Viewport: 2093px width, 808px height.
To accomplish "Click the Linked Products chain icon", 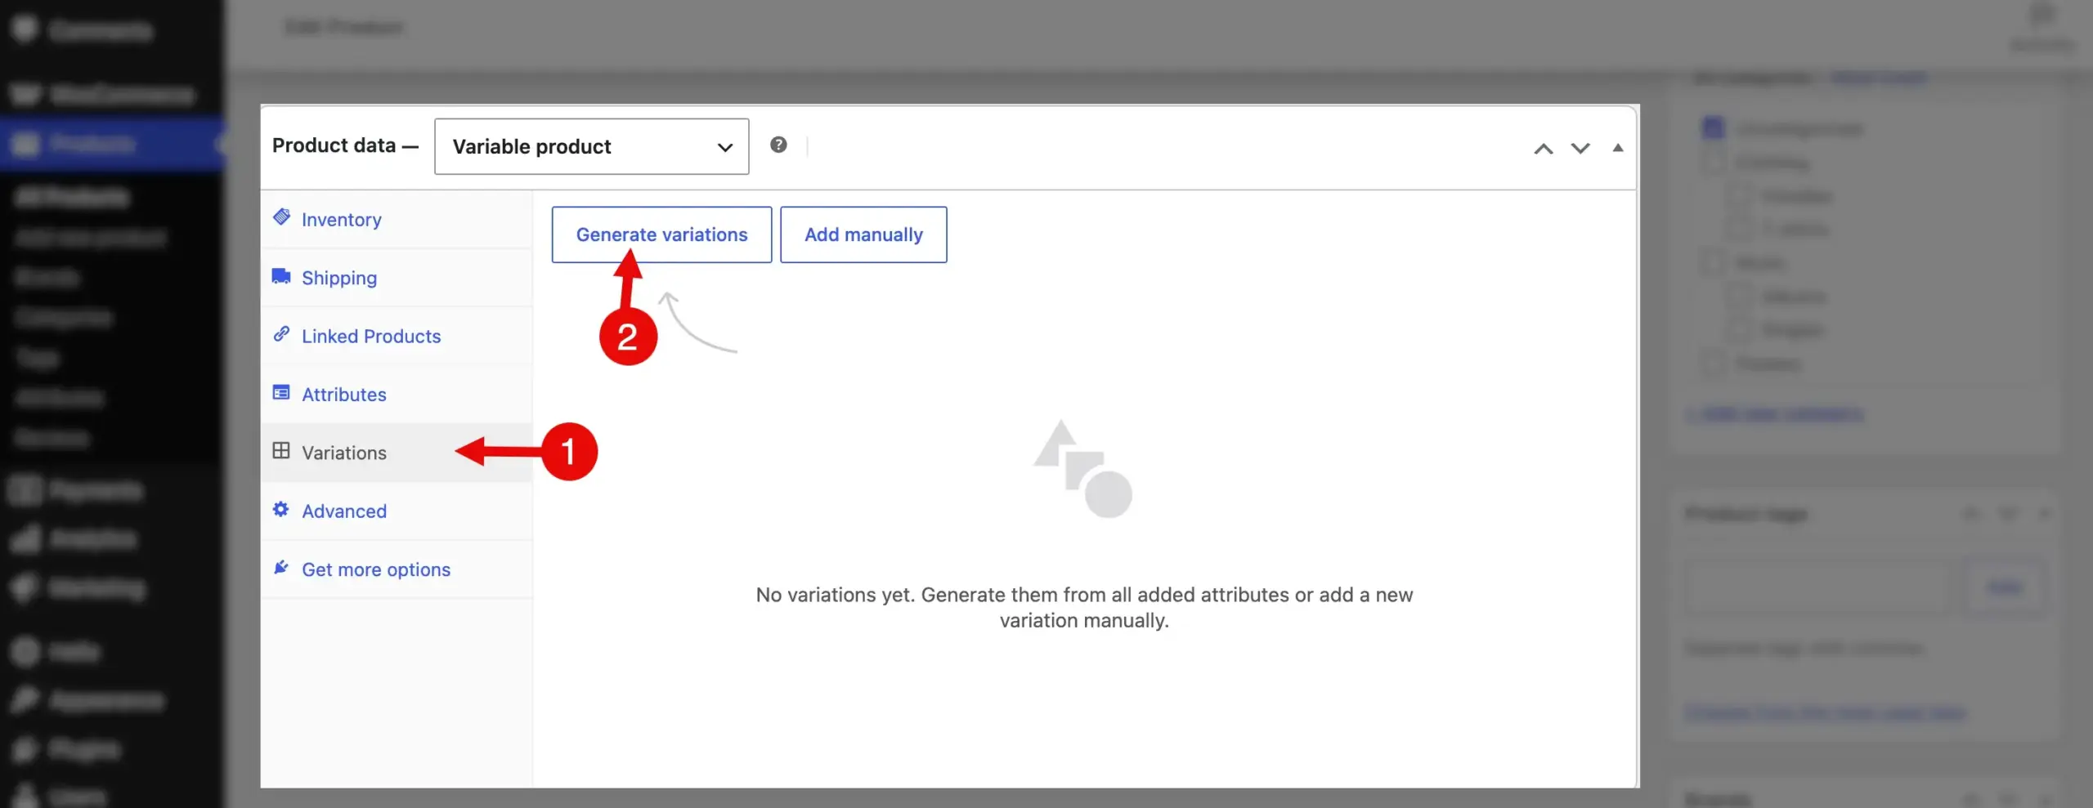I will coord(281,333).
